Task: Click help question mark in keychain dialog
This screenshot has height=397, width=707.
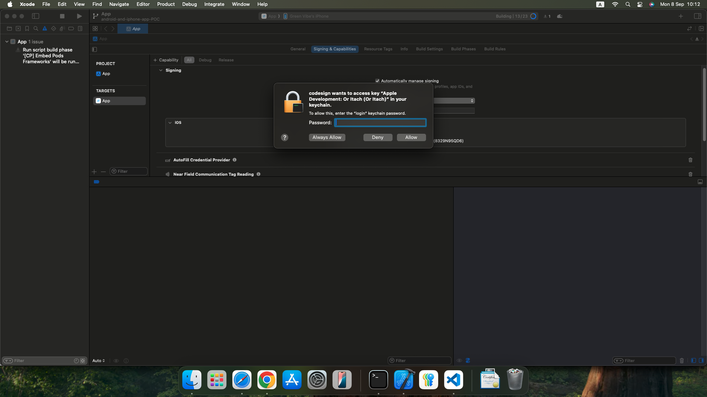Action: [x=285, y=137]
